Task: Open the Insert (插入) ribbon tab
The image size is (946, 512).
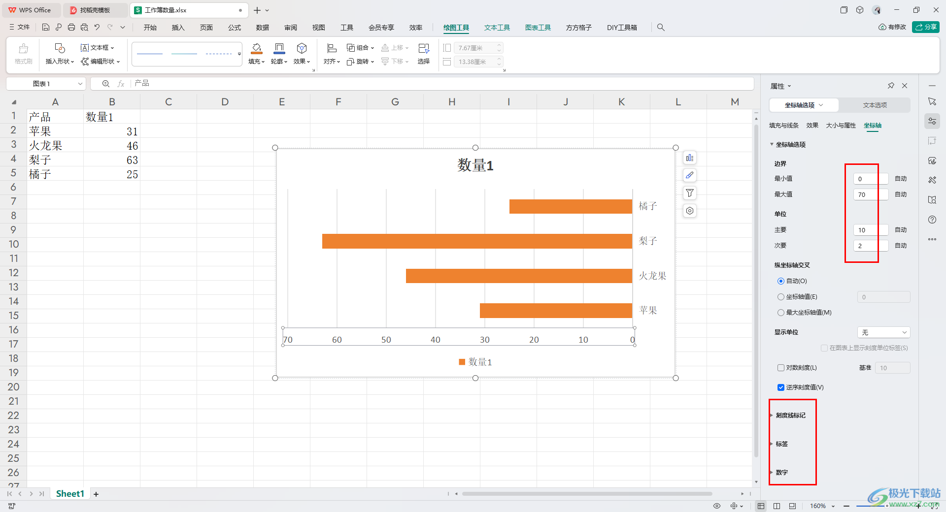Action: point(178,28)
